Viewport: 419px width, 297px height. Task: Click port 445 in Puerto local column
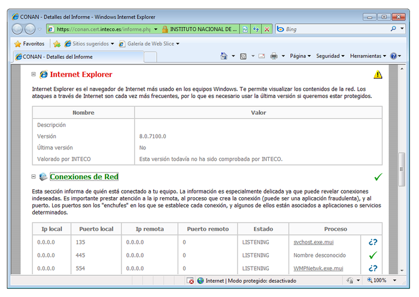click(x=80, y=255)
